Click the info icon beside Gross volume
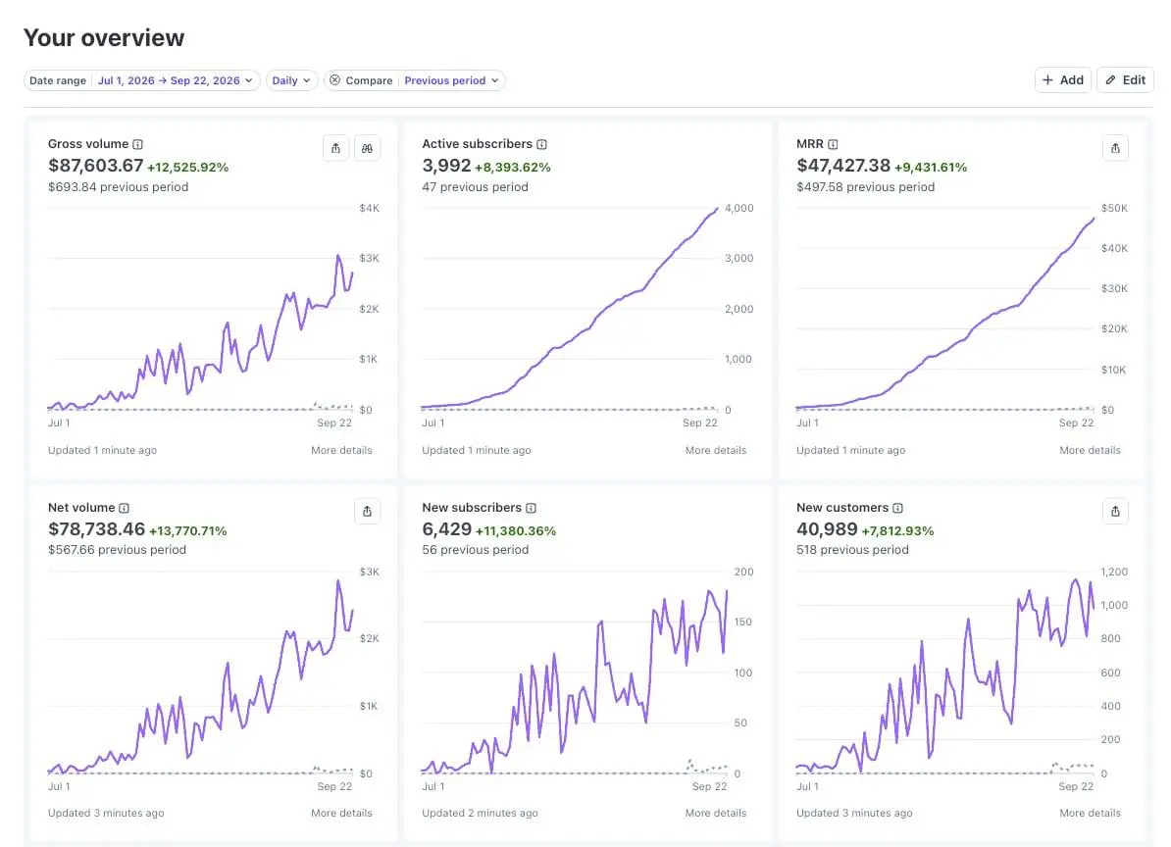The height and width of the screenshot is (847, 1171). pyautogui.click(x=137, y=144)
